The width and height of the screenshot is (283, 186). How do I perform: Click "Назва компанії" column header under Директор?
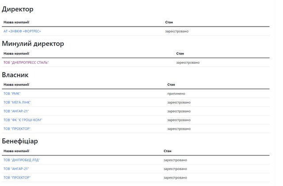pyautogui.click(x=16, y=22)
